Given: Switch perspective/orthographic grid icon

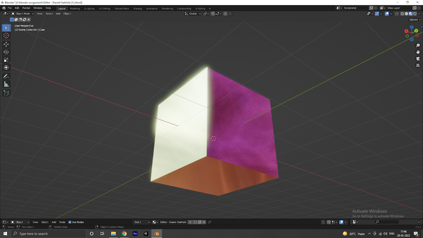Looking at the screenshot, I should click(418, 65).
